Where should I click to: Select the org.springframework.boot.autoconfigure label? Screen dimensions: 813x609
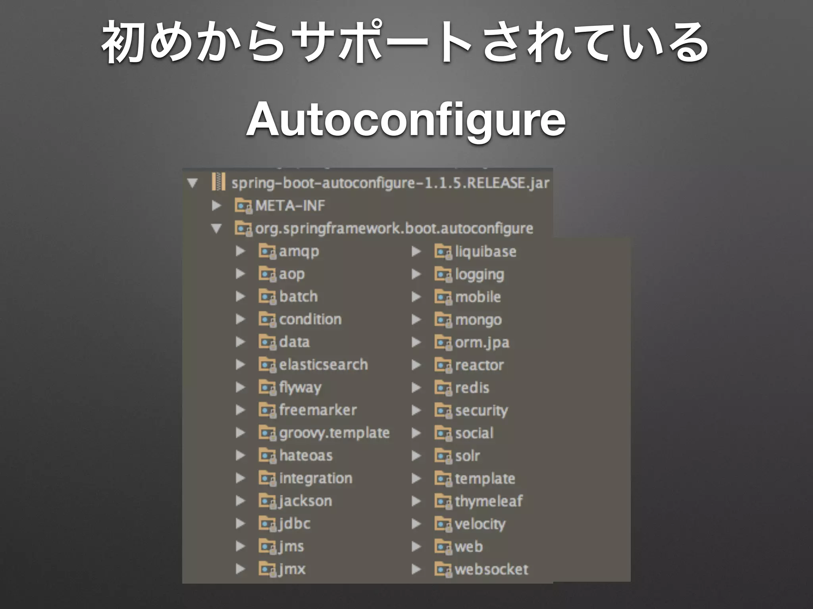[394, 229]
